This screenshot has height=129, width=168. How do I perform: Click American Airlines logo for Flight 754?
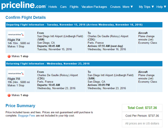tap(16, 35)
